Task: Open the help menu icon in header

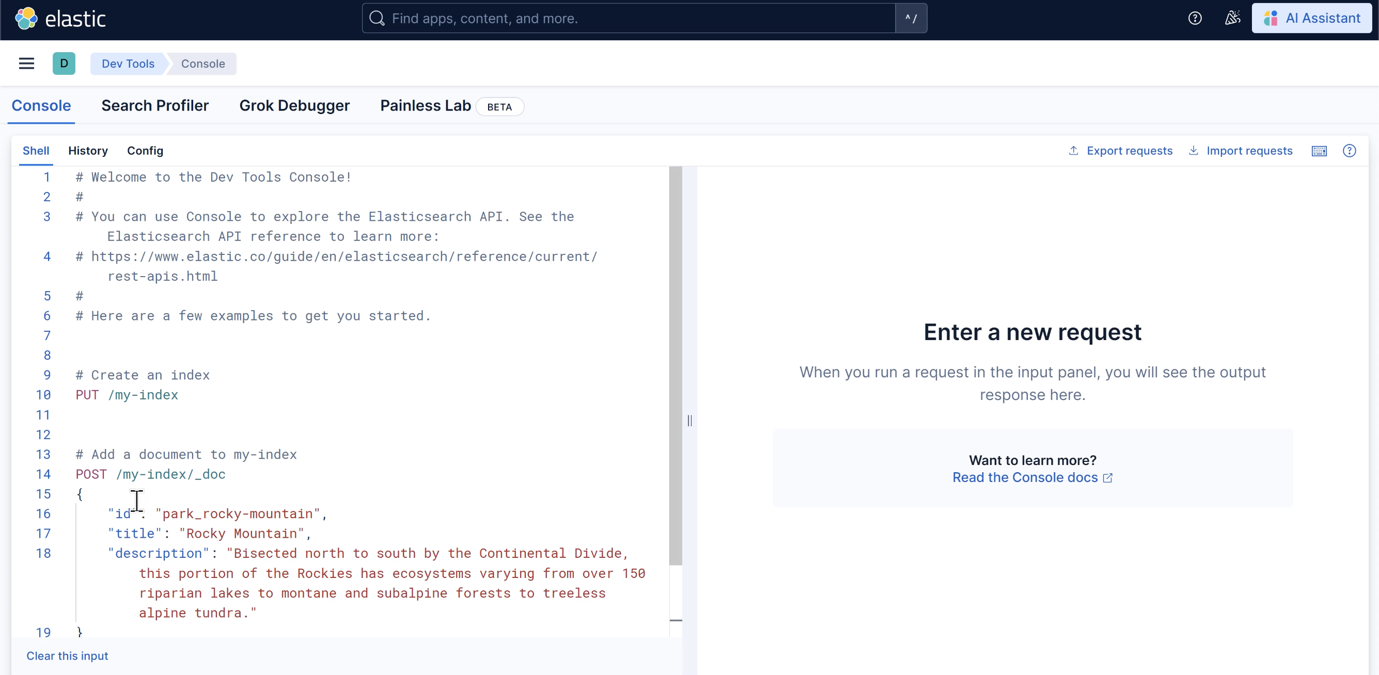Action: click(1195, 19)
